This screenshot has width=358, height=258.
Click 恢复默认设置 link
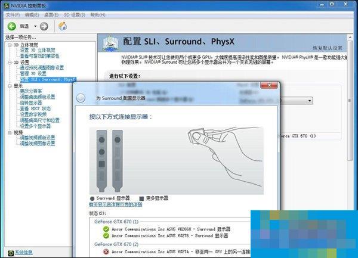(328, 48)
